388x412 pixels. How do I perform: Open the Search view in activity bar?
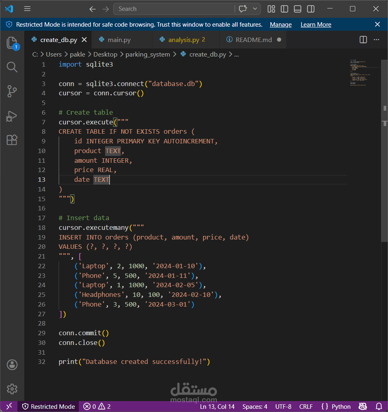click(12, 67)
